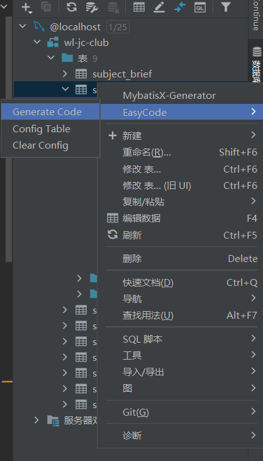Open the EasyCode submenu arrow
The image size is (263, 461).
[x=254, y=111]
